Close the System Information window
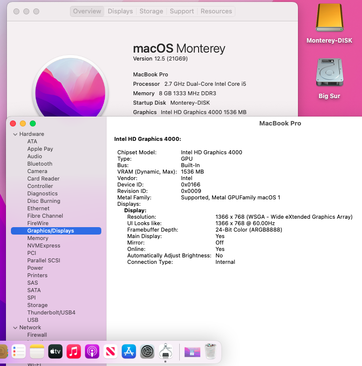 click(x=13, y=123)
